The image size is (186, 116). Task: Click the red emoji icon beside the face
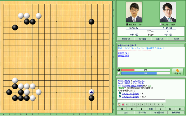[x=123, y=104]
